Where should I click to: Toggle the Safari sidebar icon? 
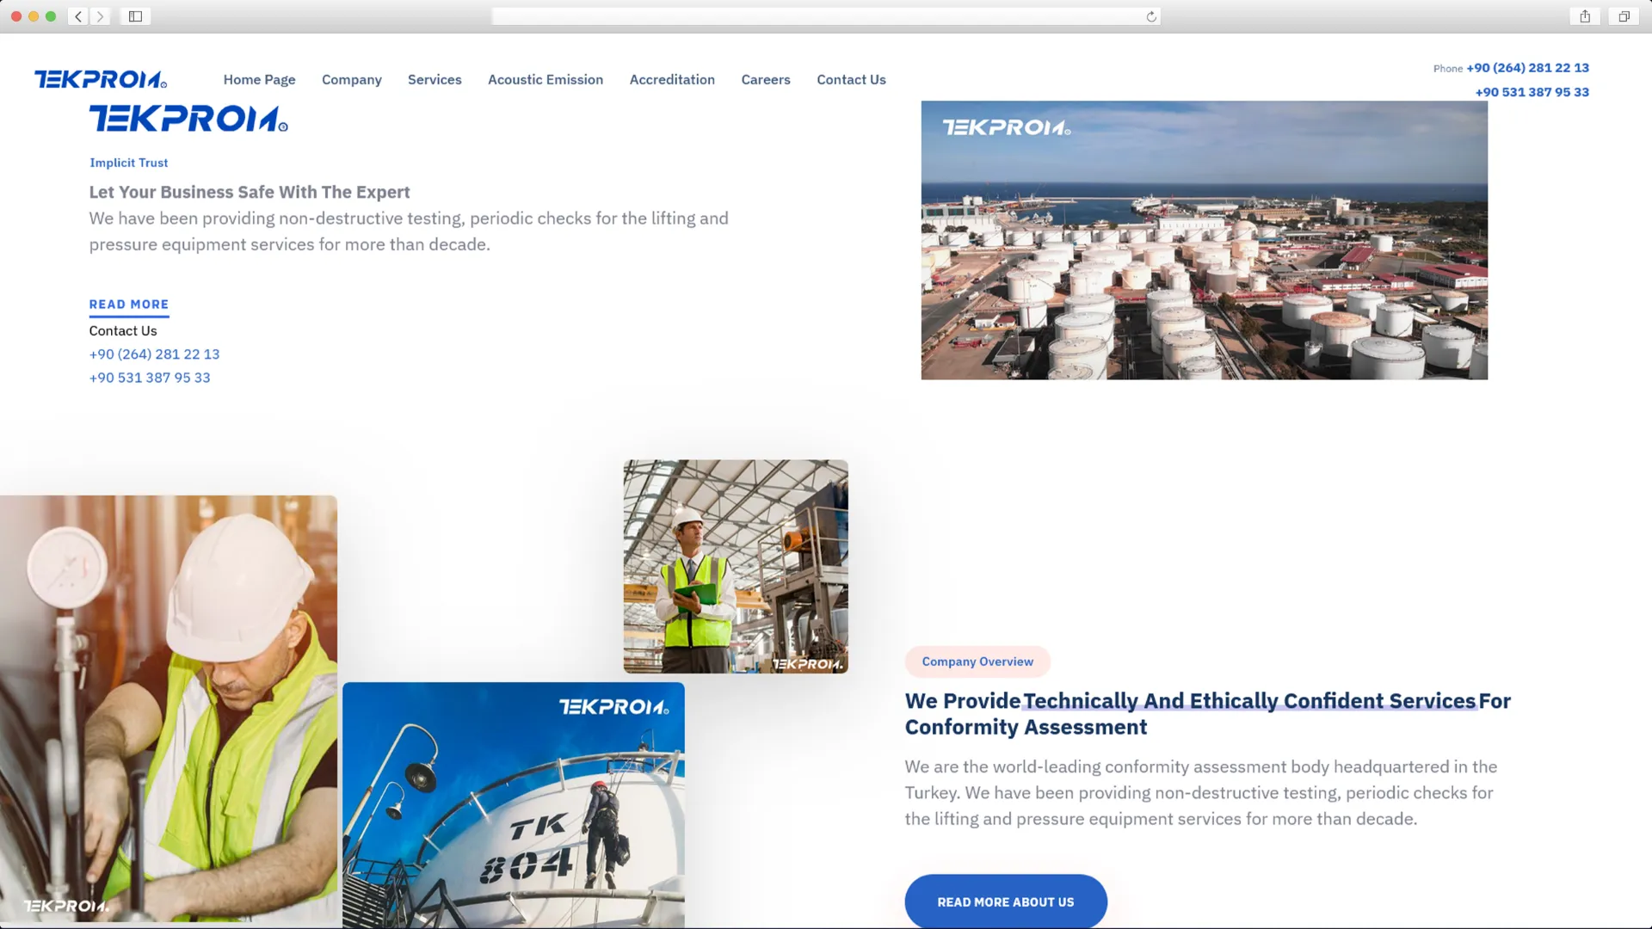(135, 16)
